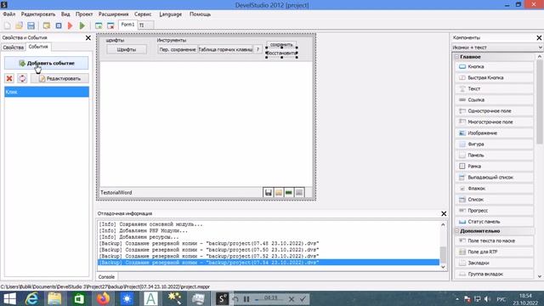Click the Редактировать event button

point(59,78)
